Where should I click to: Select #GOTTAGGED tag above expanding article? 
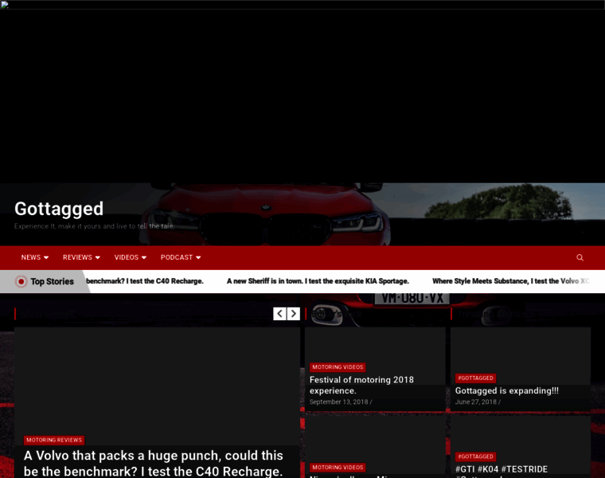point(476,378)
